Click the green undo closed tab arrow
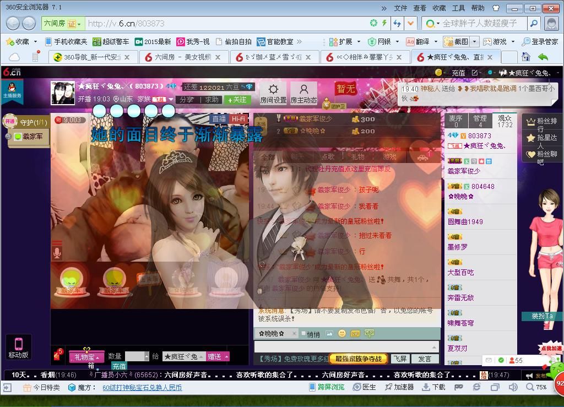This screenshot has height=407, width=564. pyautogui.click(x=543, y=56)
